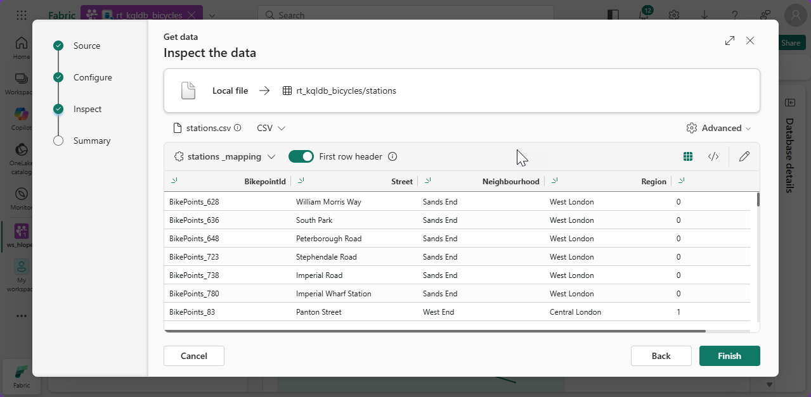Image resolution: width=811 pixels, height=397 pixels.
Task: Click the BikepointId column type icon
Action: tap(174, 181)
